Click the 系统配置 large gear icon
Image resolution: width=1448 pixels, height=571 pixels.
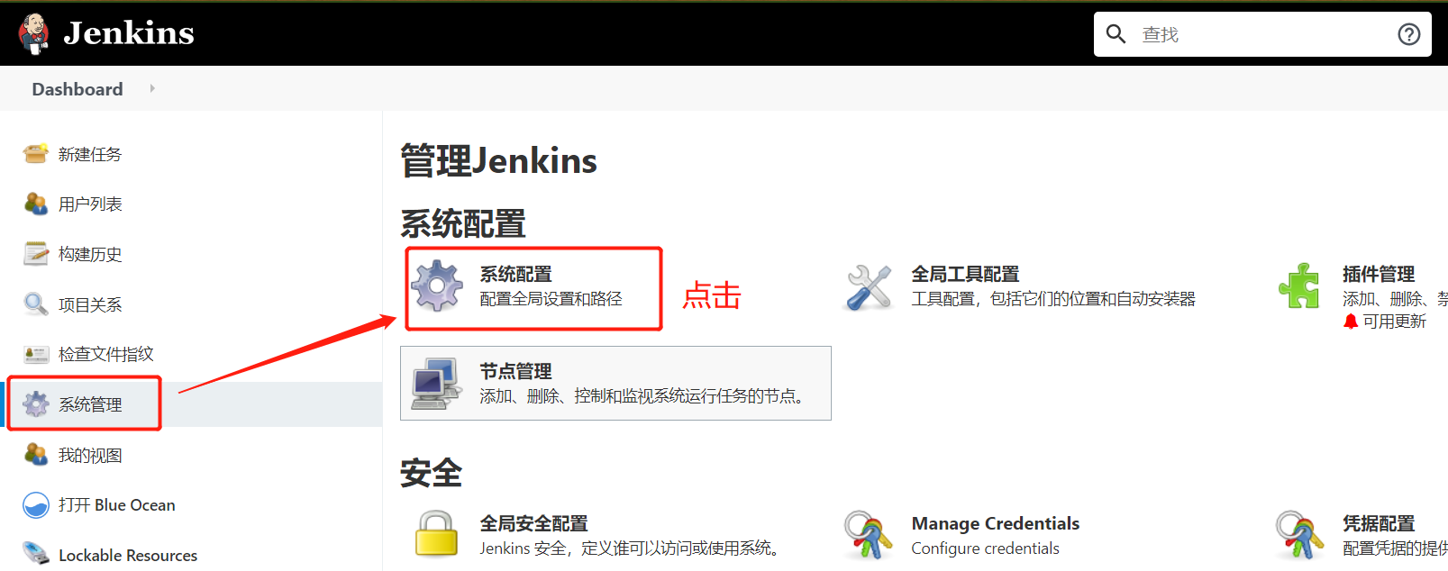437,286
